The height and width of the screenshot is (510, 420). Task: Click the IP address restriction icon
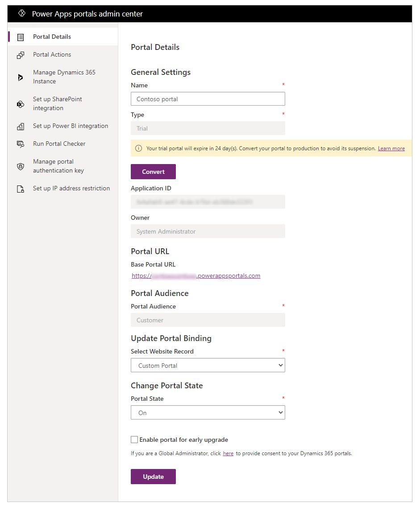coord(21,189)
